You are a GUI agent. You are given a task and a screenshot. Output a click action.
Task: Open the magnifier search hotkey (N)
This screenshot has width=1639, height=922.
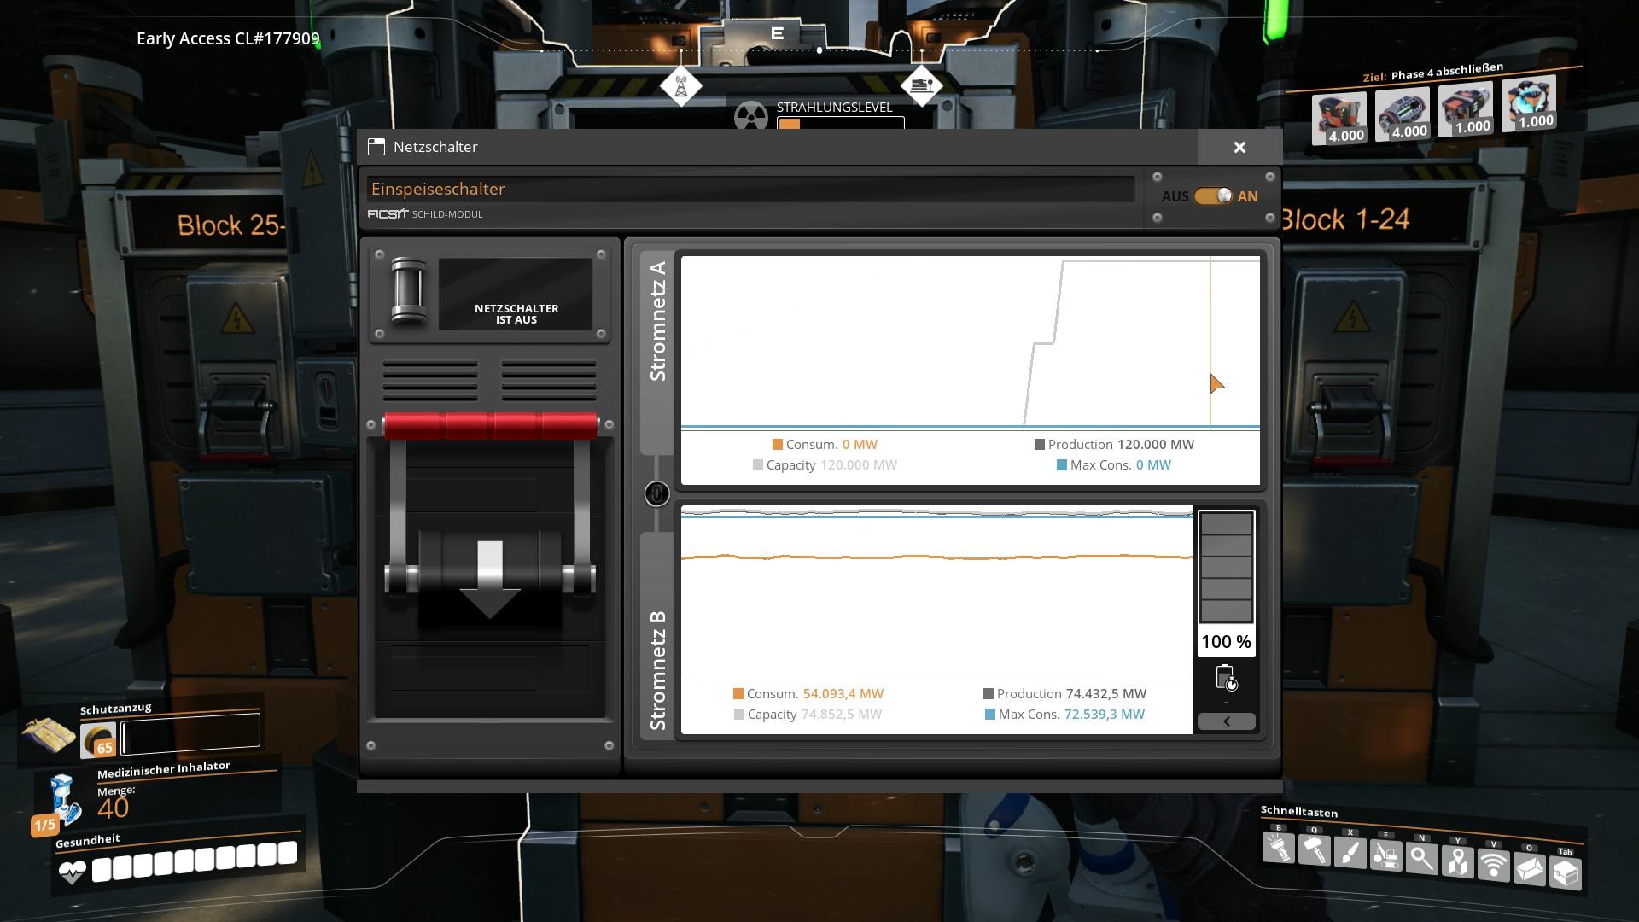tap(1421, 860)
